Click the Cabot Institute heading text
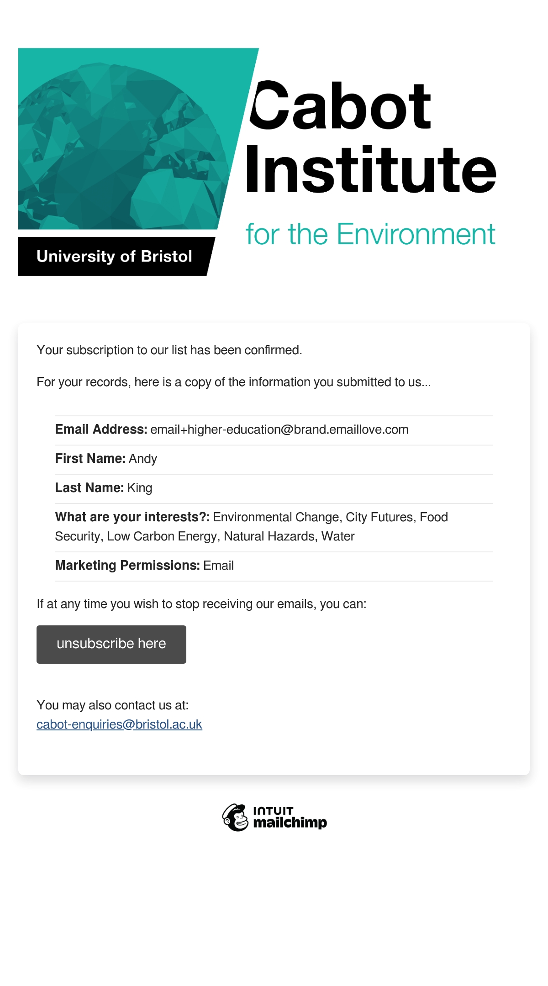 (371, 137)
